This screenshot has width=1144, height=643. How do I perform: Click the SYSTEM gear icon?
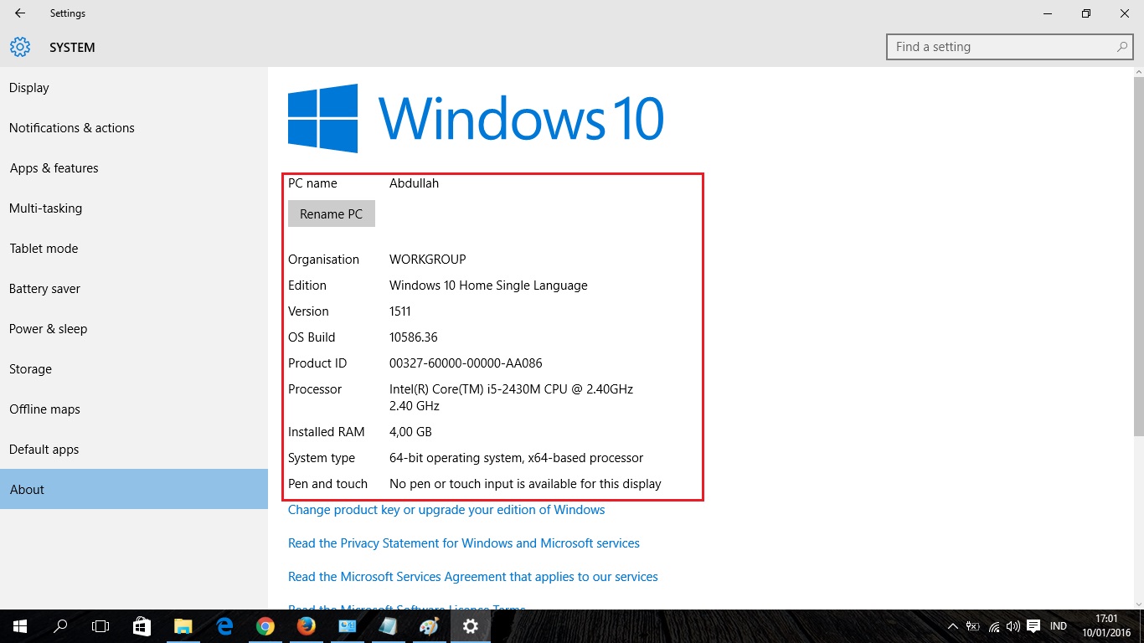tap(20, 47)
